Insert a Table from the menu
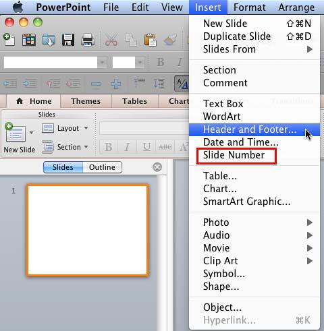324x331 pixels. coord(254,176)
